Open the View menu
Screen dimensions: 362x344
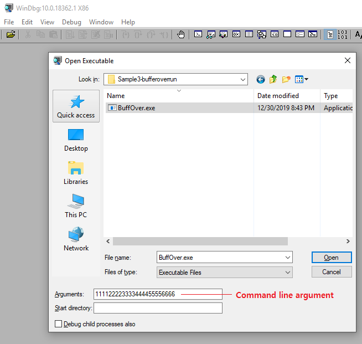click(x=48, y=22)
